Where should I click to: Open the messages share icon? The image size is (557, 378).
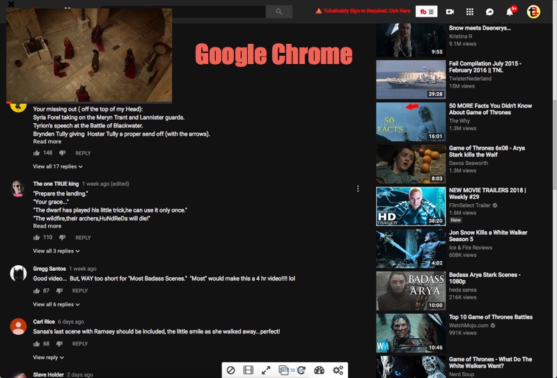[x=489, y=12]
